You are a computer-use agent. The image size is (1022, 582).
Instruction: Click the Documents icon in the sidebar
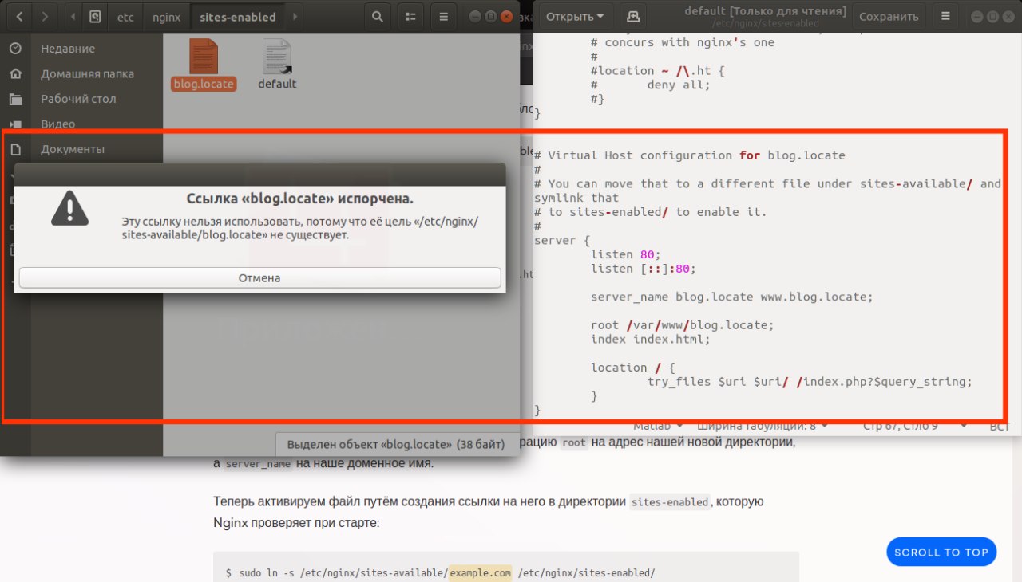coord(15,149)
